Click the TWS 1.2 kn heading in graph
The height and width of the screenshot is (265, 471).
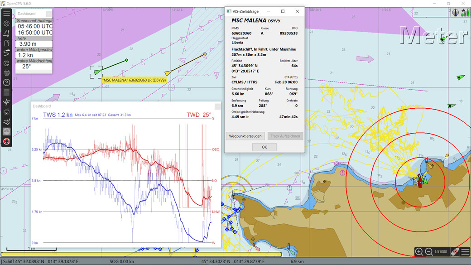tap(58, 115)
